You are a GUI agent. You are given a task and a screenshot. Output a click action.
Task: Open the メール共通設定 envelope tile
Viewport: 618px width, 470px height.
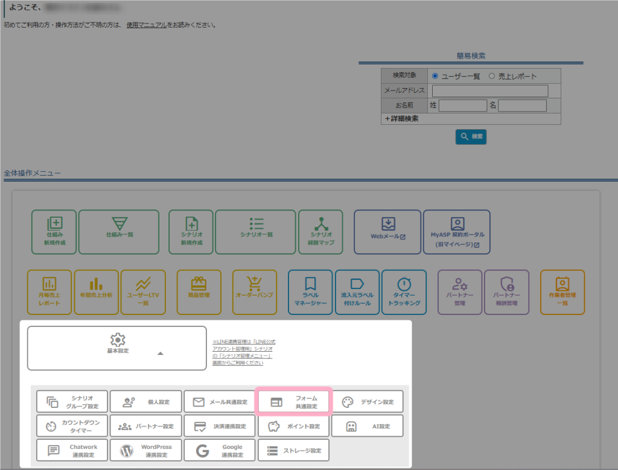(220, 401)
